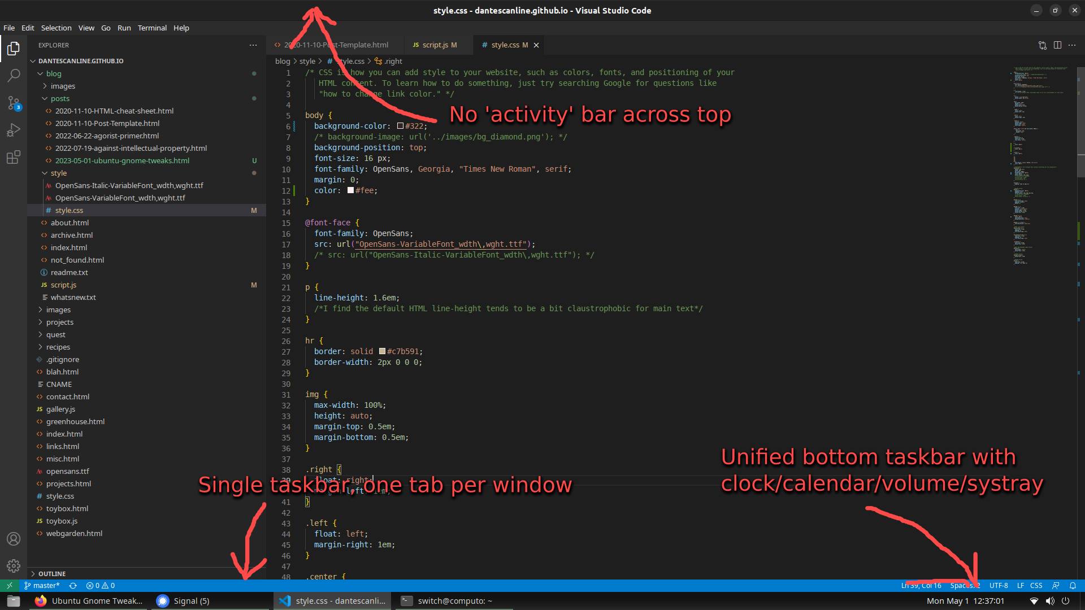Click the volume icon in system tray
Image resolution: width=1085 pixels, height=610 pixels.
(1050, 601)
